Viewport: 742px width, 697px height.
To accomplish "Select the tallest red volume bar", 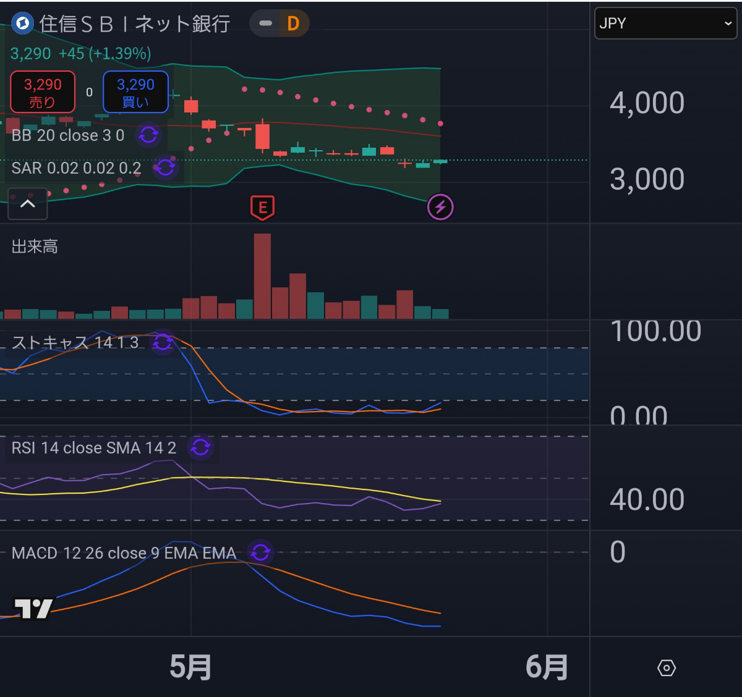I will 262,276.
